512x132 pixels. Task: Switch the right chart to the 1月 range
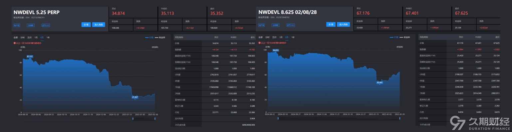tap(281, 38)
